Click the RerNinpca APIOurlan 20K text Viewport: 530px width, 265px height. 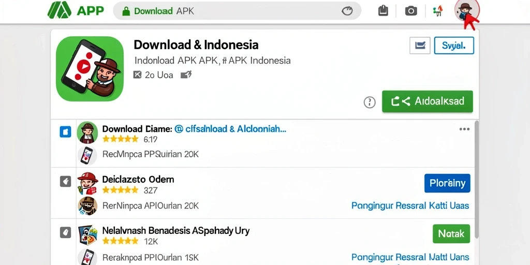point(151,205)
